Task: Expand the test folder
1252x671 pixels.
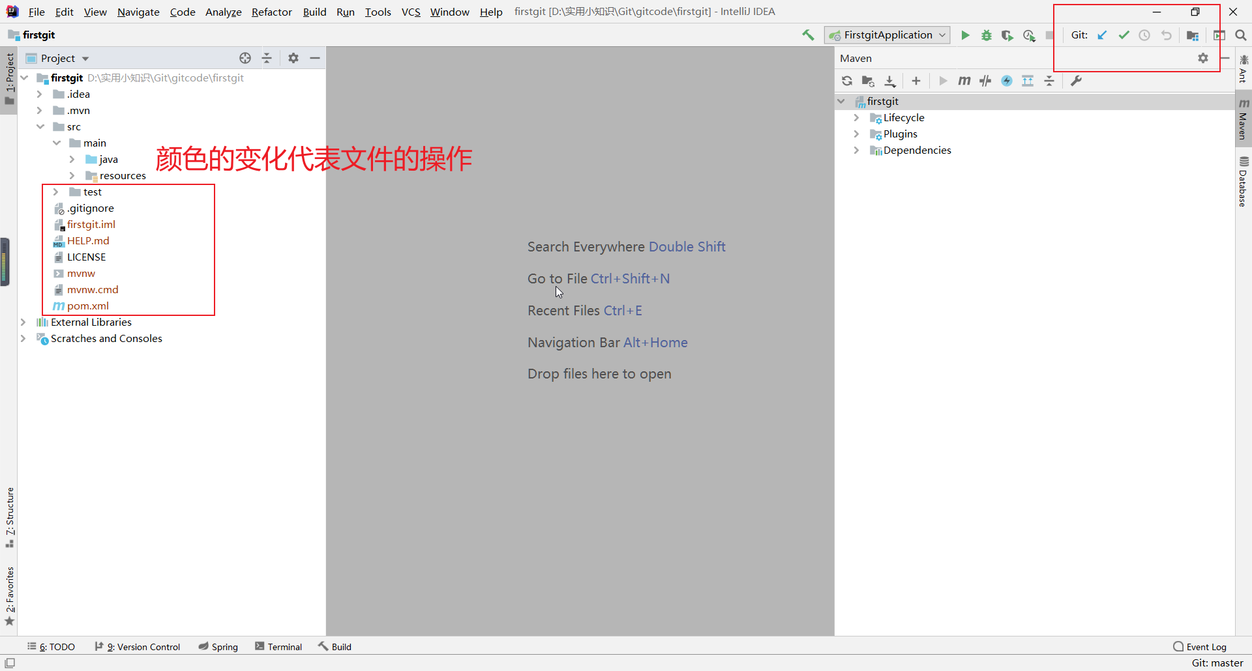Action: (56, 192)
